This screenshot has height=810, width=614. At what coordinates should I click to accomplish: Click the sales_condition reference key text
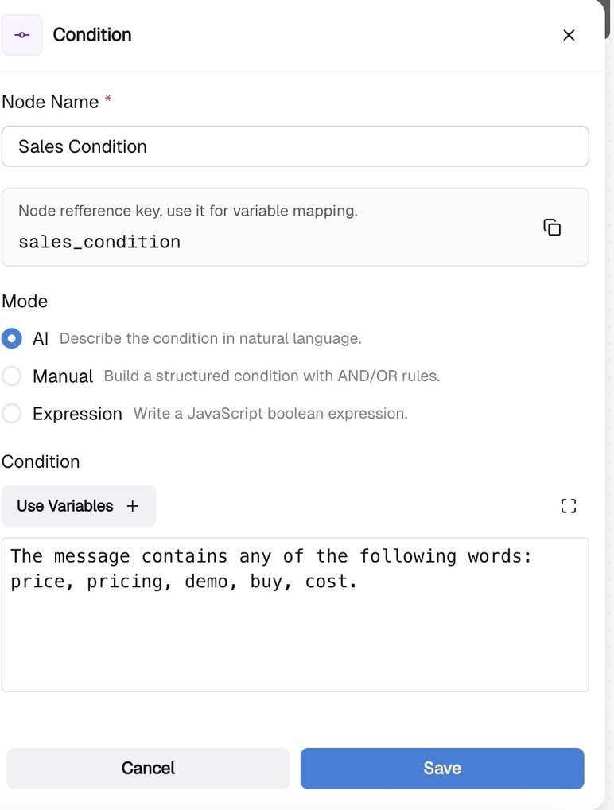click(99, 242)
